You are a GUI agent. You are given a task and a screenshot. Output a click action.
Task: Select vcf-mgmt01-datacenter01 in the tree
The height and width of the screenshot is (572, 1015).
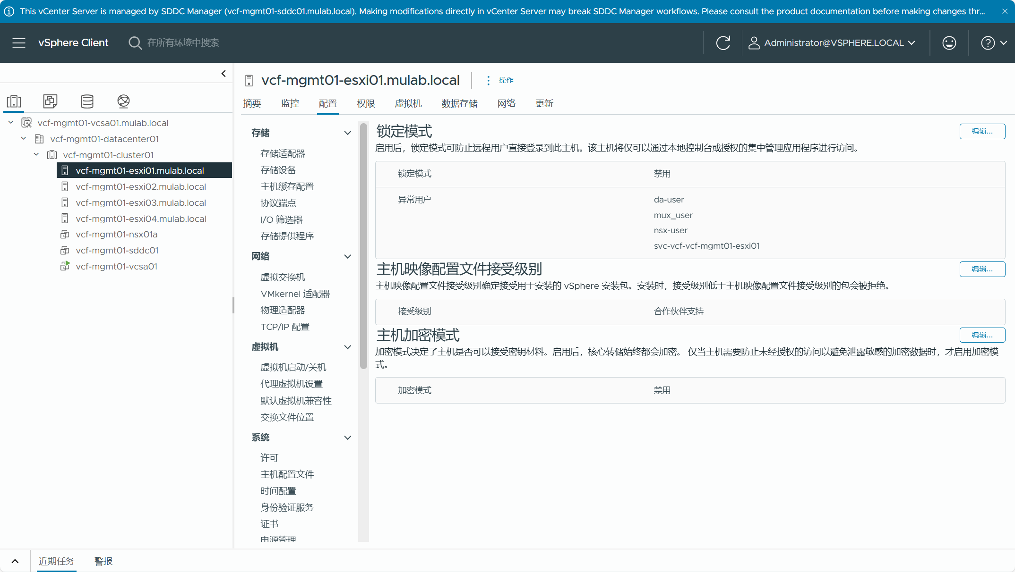click(104, 139)
